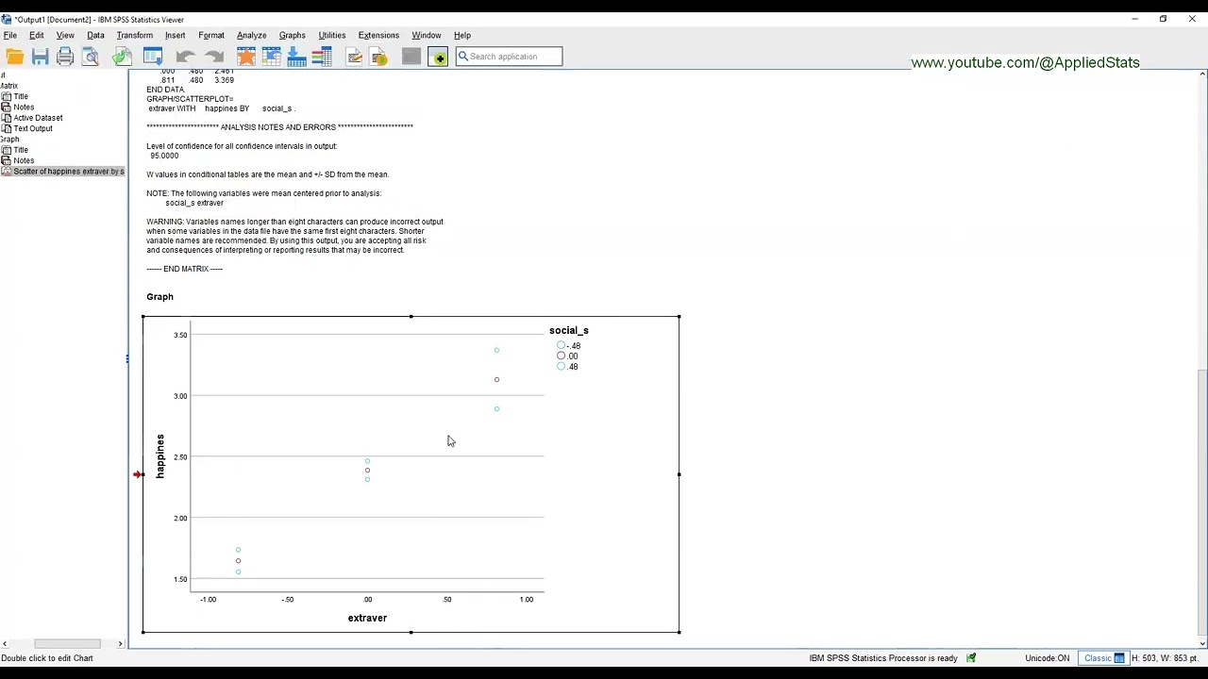The height and width of the screenshot is (679, 1208).
Task: Click the Go to Variable download icon
Action: pyautogui.click(x=296, y=57)
